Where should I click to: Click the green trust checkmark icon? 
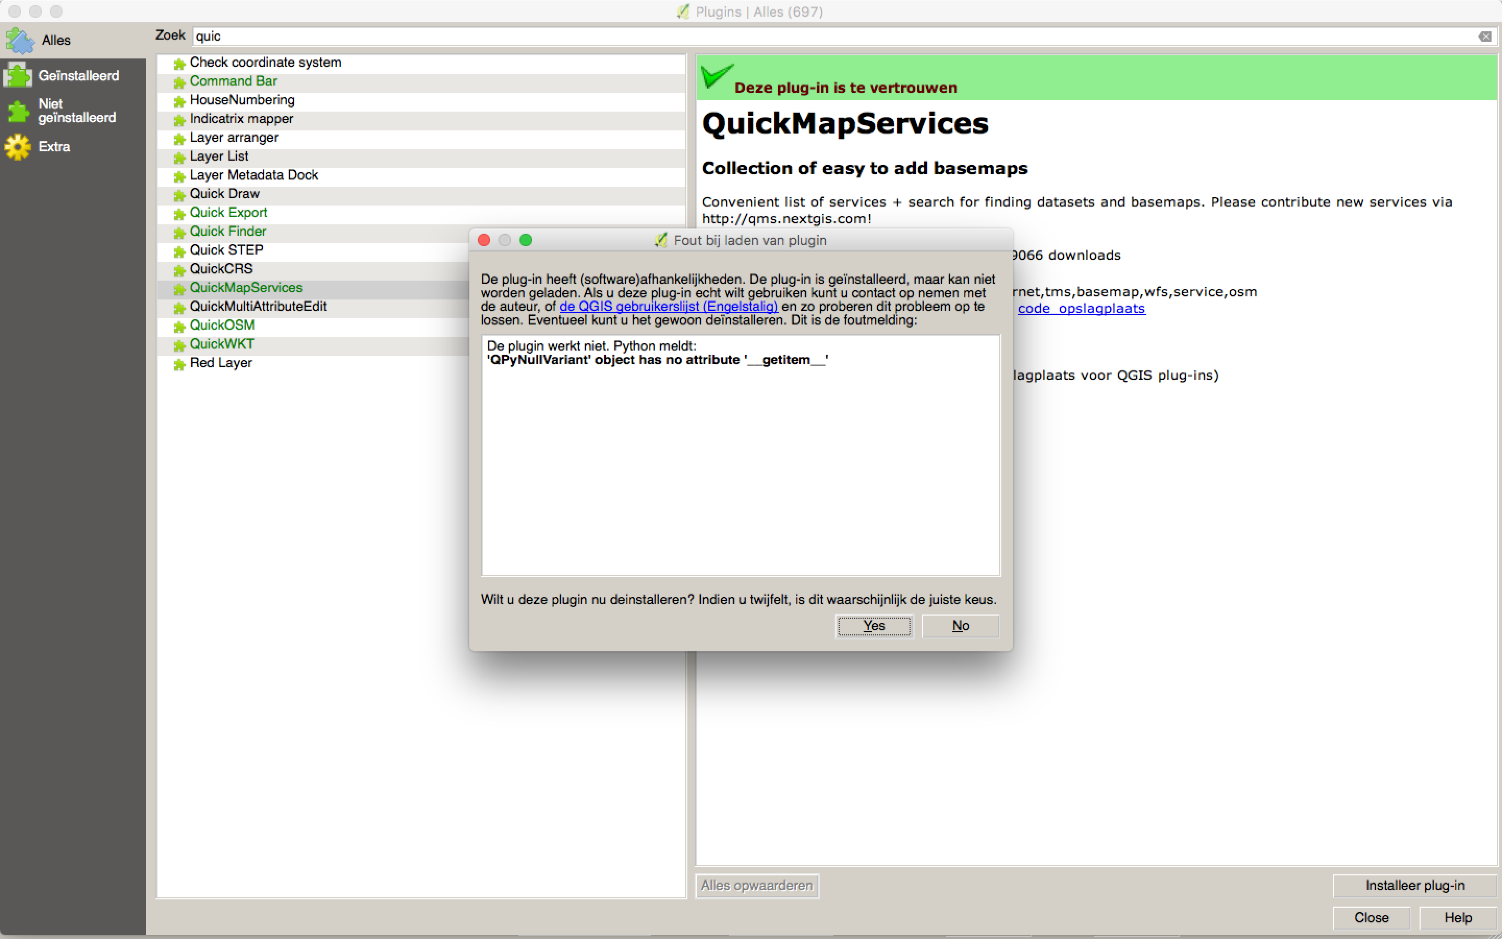click(x=718, y=78)
